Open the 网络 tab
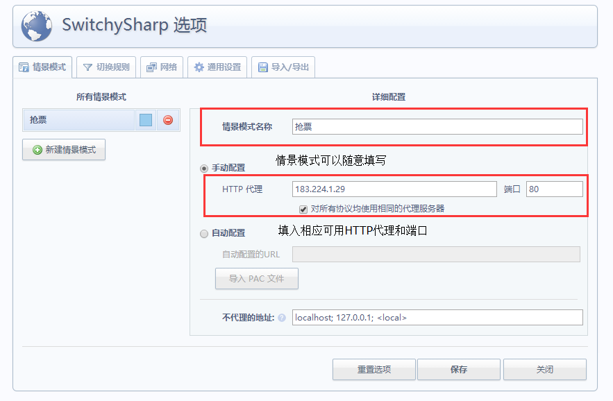 [x=162, y=67]
